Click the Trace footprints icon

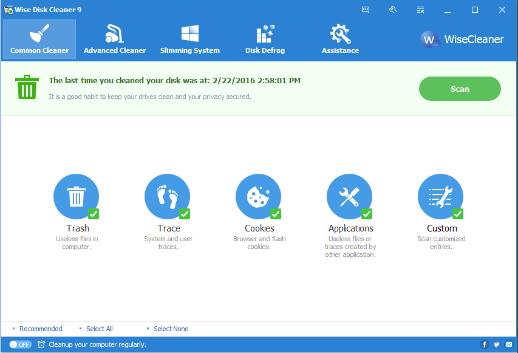coord(167,196)
